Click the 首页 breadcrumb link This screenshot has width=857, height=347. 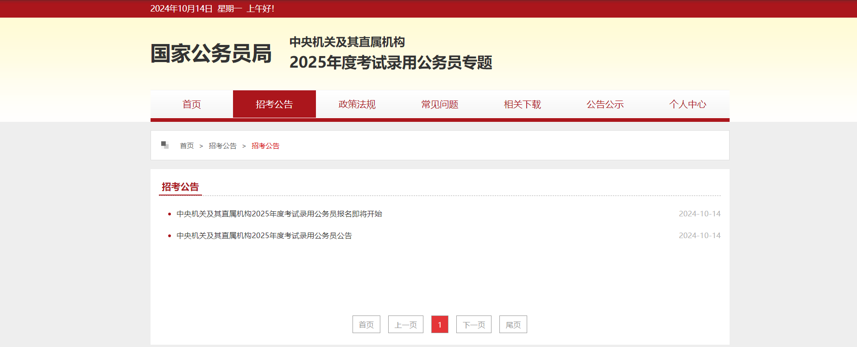pyautogui.click(x=187, y=146)
